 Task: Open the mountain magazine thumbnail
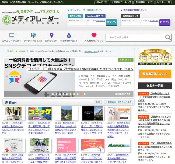pyautogui.click(x=66, y=113)
